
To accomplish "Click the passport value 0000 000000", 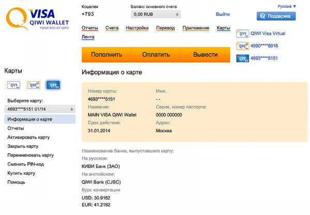I will click(169, 115).
